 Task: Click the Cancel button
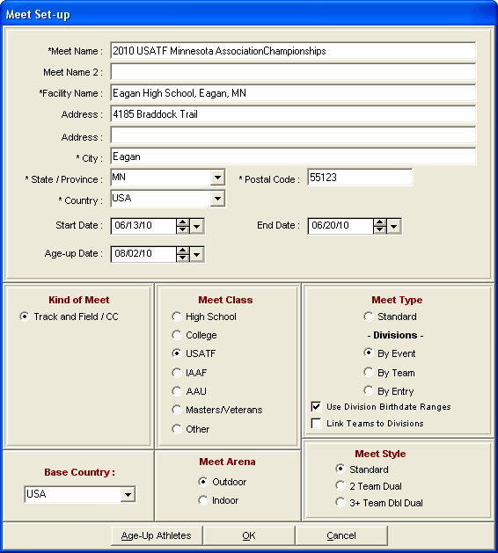tap(341, 535)
